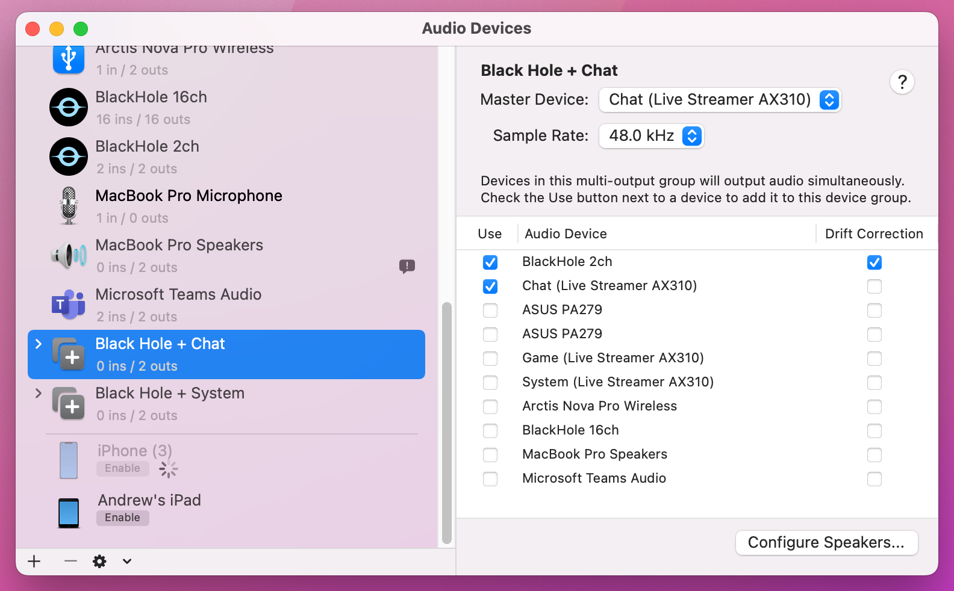This screenshot has height=591, width=954.
Task: Click the MacBook Pro Speakers icon
Action: (69, 256)
